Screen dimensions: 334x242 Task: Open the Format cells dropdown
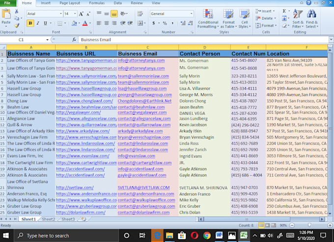click(x=266, y=25)
